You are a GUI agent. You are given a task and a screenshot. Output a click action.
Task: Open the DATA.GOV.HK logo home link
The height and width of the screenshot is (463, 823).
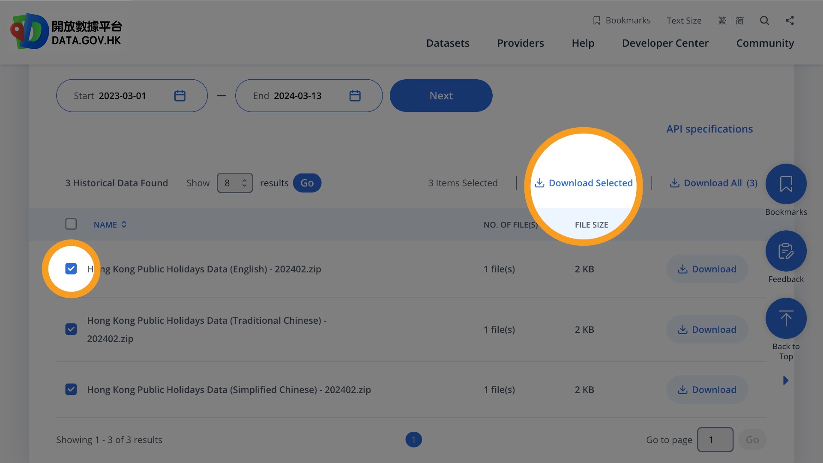coord(66,31)
